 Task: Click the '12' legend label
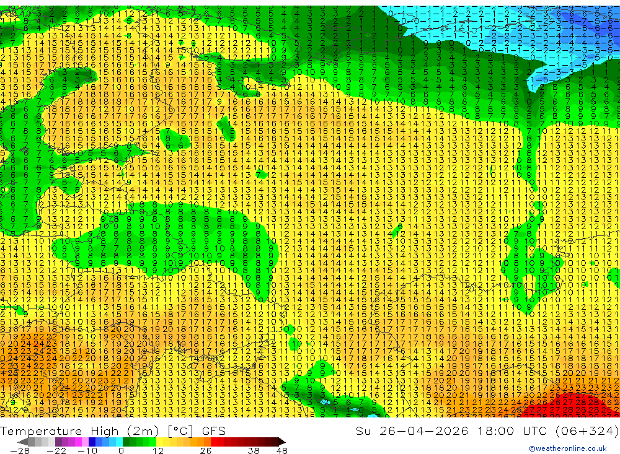pos(158,451)
